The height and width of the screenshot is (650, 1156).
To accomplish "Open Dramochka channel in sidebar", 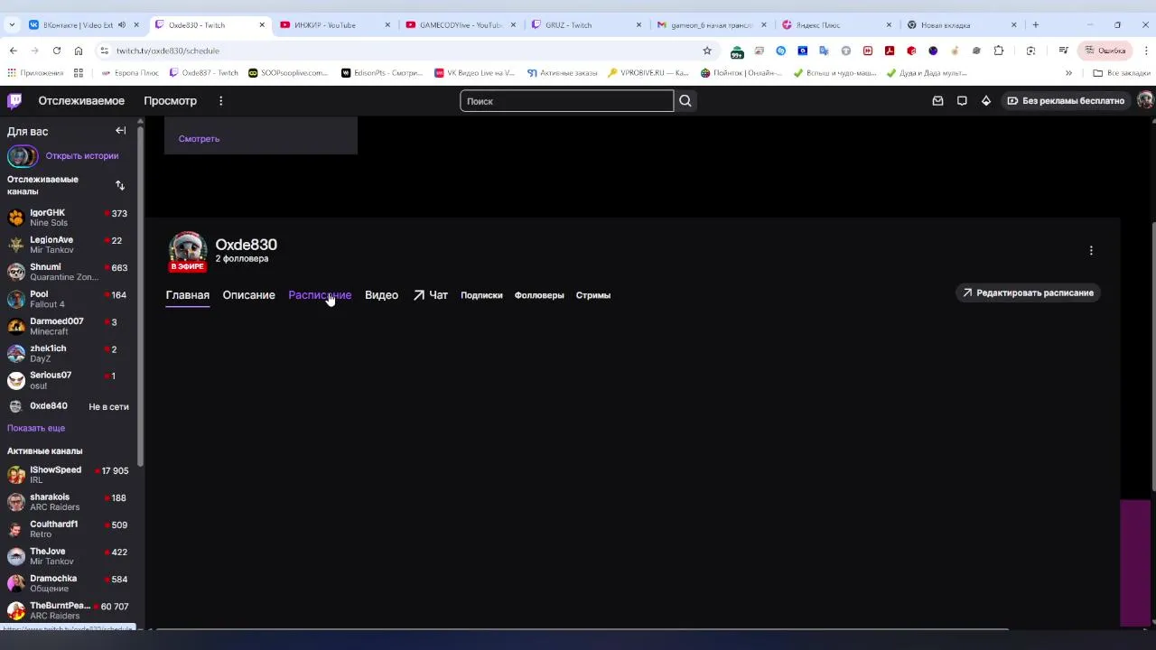I will pyautogui.click(x=69, y=583).
